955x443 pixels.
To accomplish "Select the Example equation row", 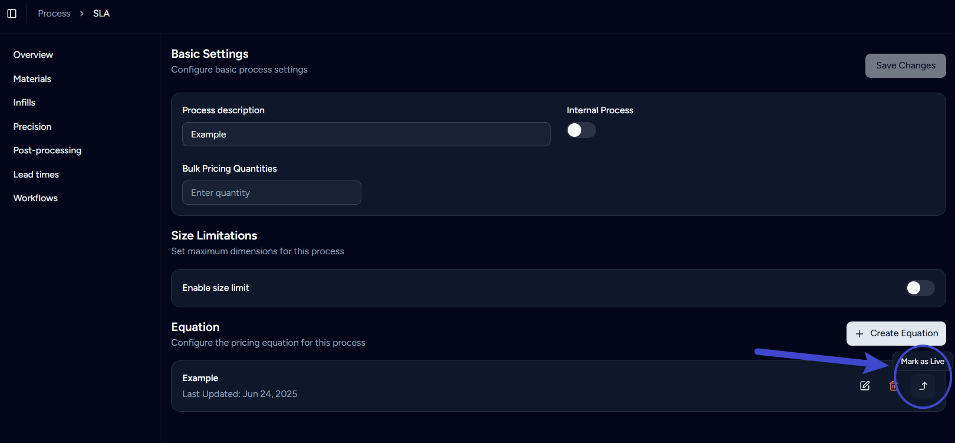I will (x=472, y=386).
